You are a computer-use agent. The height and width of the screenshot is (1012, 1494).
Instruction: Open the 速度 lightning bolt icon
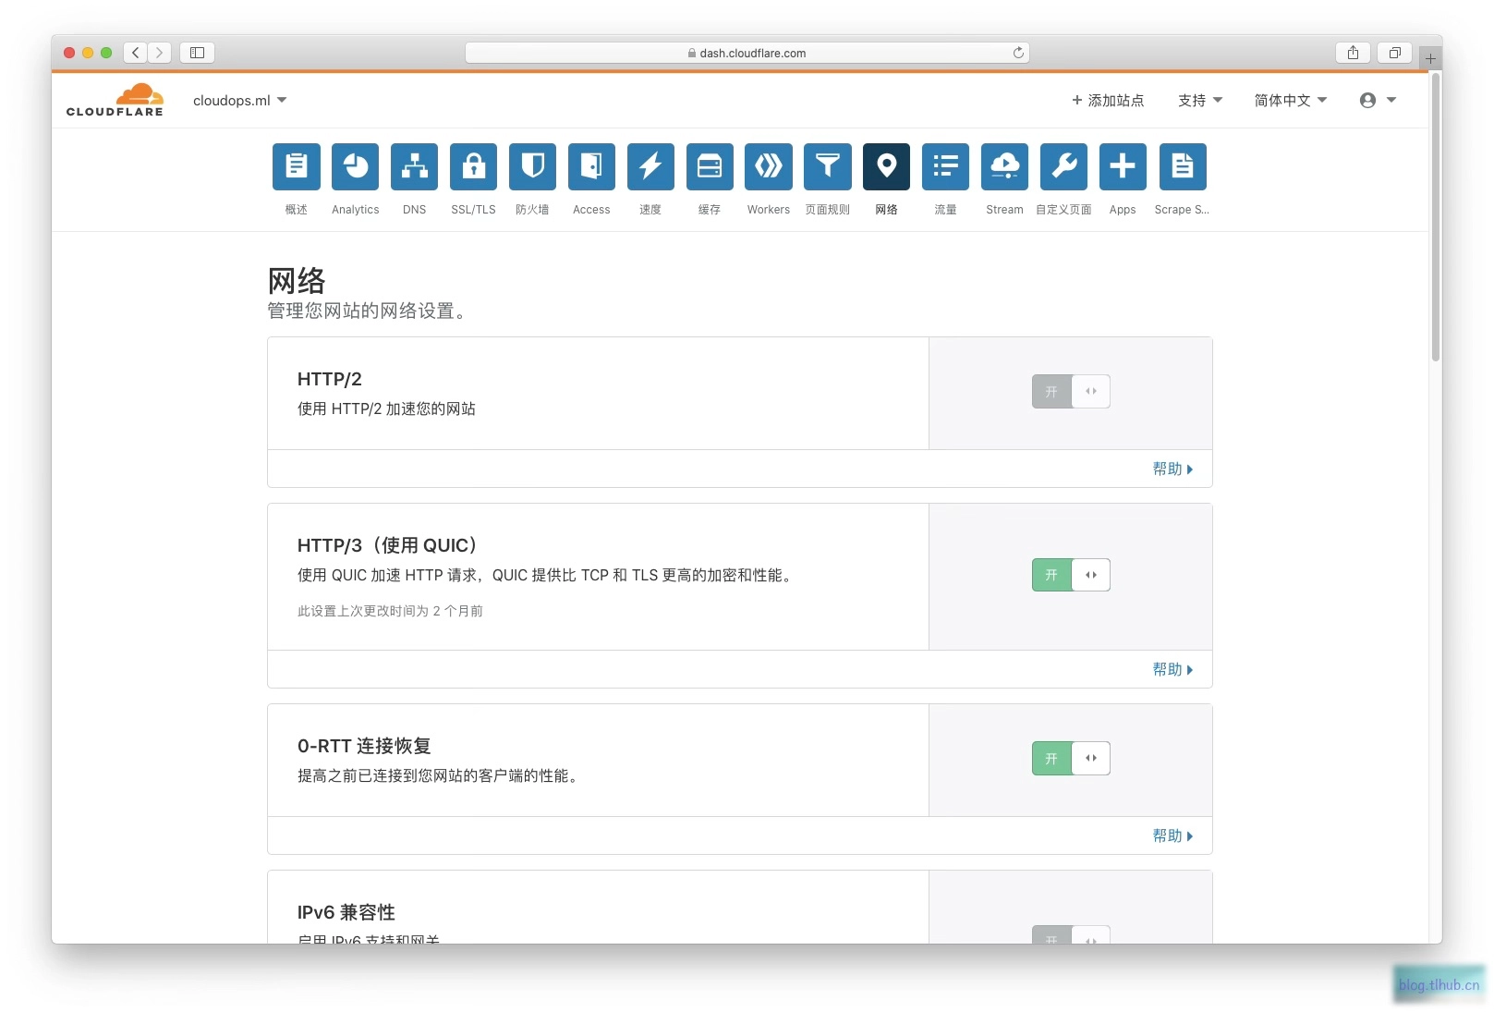(650, 166)
